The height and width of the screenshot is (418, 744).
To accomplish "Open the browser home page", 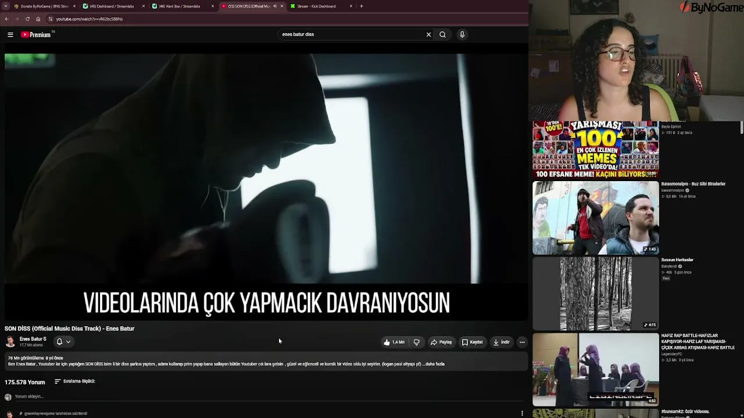I will (38, 19).
